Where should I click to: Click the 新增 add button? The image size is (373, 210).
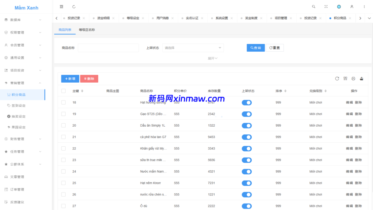click(x=70, y=79)
